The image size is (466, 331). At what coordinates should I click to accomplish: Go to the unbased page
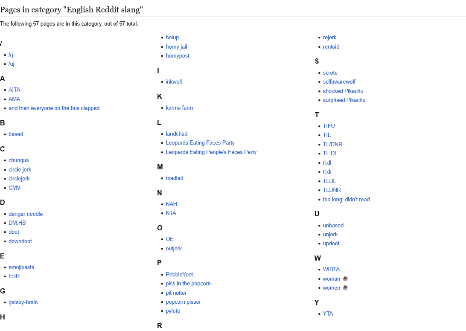click(x=333, y=226)
